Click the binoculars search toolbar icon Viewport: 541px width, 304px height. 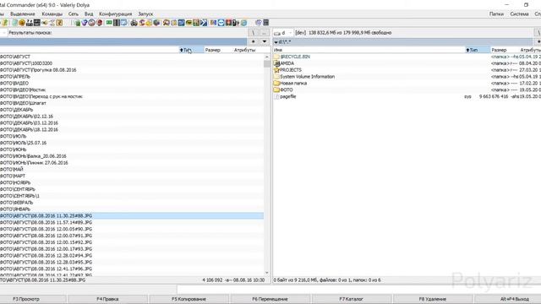coord(134,23)
